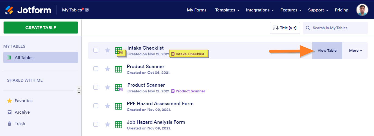Select the Intake Checklist checkbox
This screenshot has height=136, width=374.
(96, 50)
